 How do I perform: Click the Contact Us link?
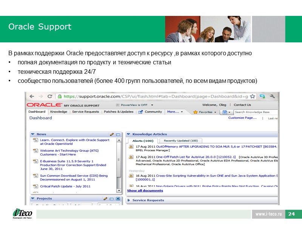pyautogui.click(x=242, y=105)
